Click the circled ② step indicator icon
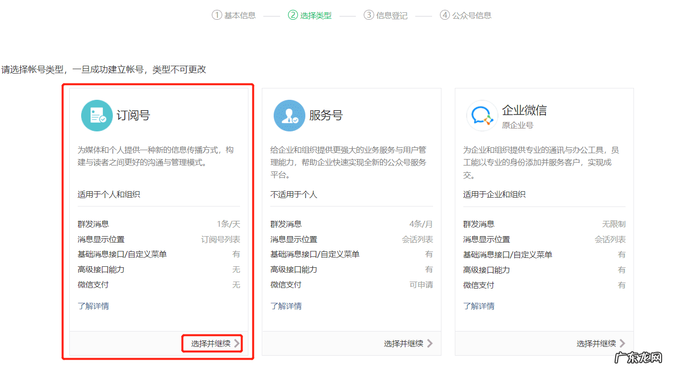 pos(292,15)
